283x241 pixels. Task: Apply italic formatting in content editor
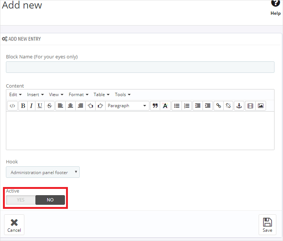(31, 106)
